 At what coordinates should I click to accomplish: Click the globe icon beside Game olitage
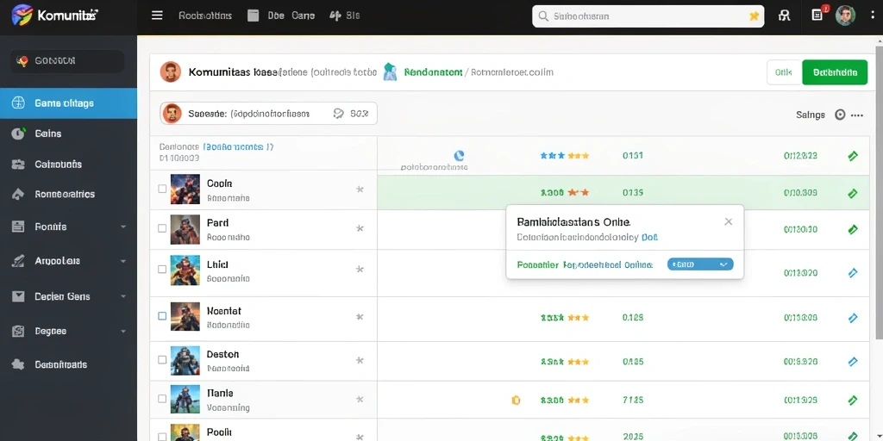[x=18, y=103]
